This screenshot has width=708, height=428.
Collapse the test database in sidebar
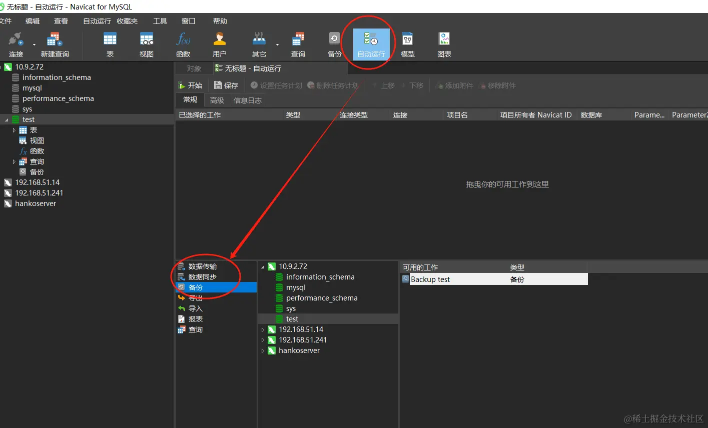pyautogui.click(x=7, y=120)
